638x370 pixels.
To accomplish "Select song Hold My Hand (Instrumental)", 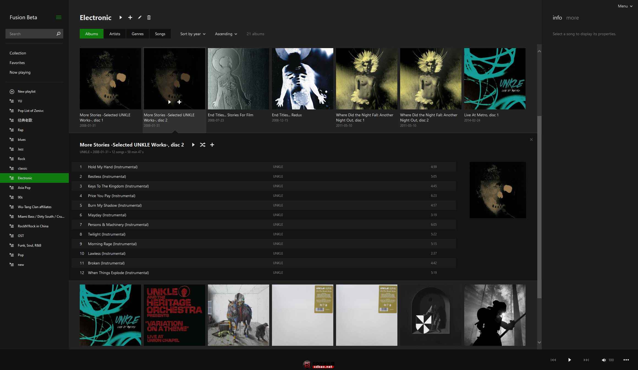I will (x=264, y=167).
